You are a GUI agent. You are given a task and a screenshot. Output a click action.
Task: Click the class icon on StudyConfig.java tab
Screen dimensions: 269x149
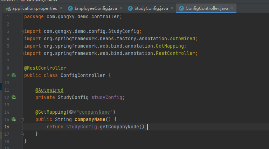pyautogui.click(x=130, y=8)
